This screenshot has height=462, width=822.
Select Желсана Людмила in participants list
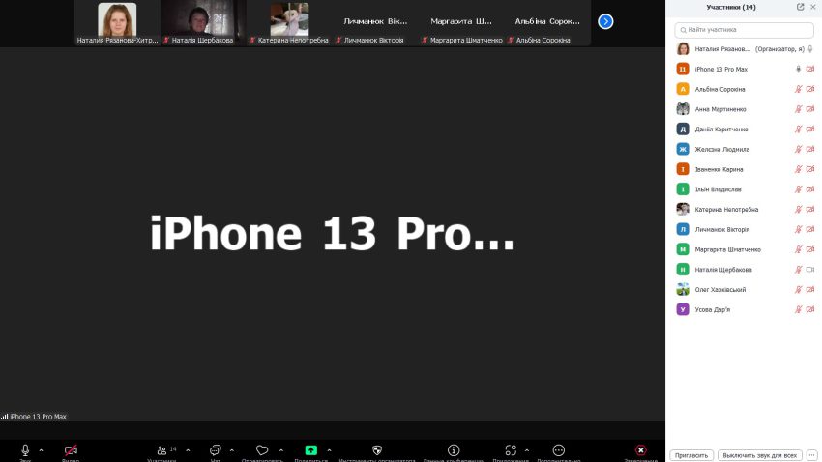click(744, 149)
